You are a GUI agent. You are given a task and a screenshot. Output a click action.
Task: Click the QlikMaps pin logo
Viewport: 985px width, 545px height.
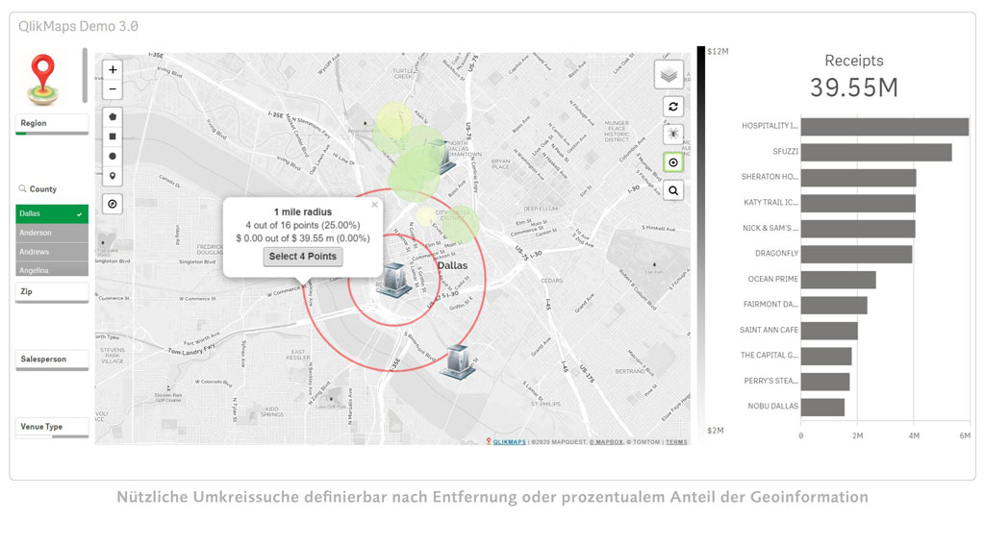pos(42,79)
